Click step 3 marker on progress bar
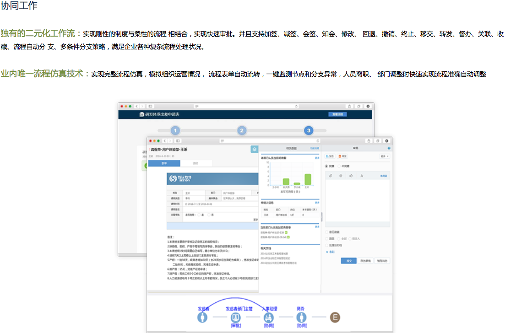505x333 pixels. [309, 131]
